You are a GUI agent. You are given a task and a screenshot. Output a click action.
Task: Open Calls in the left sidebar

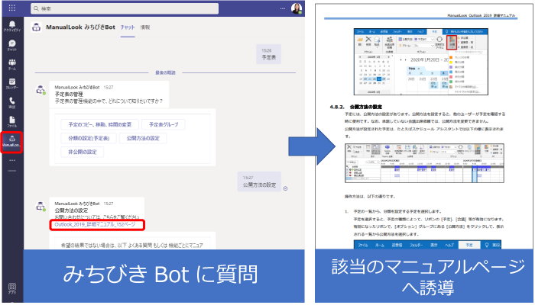click(12, 102)
